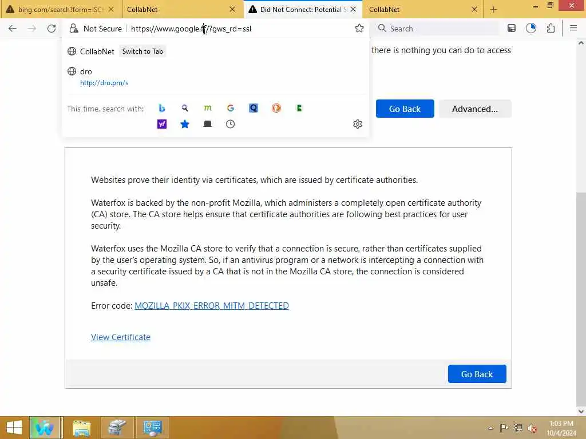
Task: Select the CollabNet suggestion row
Action: [x=216, y=51]
